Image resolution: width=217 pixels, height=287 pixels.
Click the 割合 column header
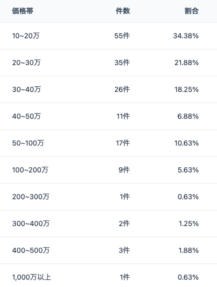click(x=191, y=11)
